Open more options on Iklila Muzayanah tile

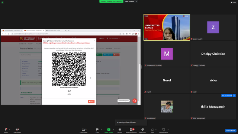234,96
